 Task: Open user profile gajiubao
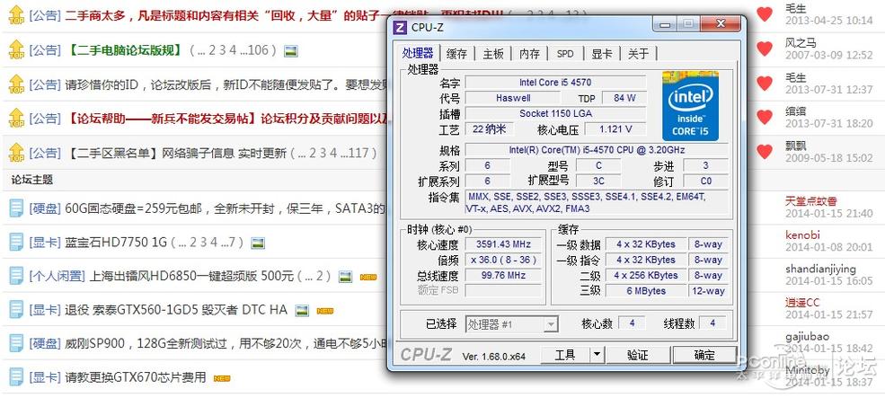point(807,337)
